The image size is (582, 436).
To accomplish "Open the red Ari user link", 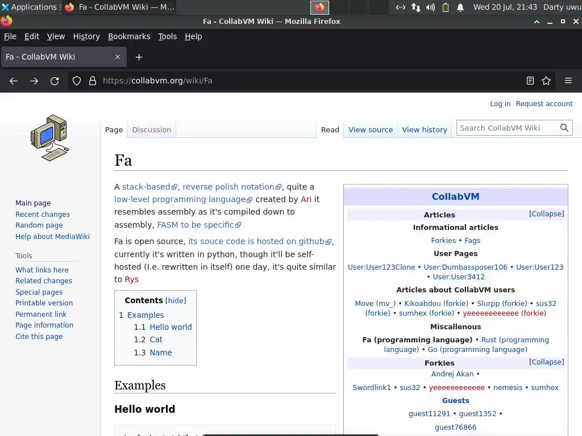I will pyautogui.click(x=306, y=199).
